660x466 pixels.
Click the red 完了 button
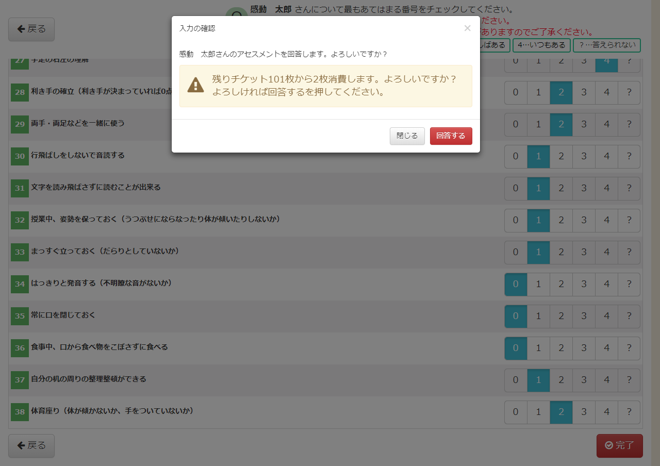[x=620, y=446]
